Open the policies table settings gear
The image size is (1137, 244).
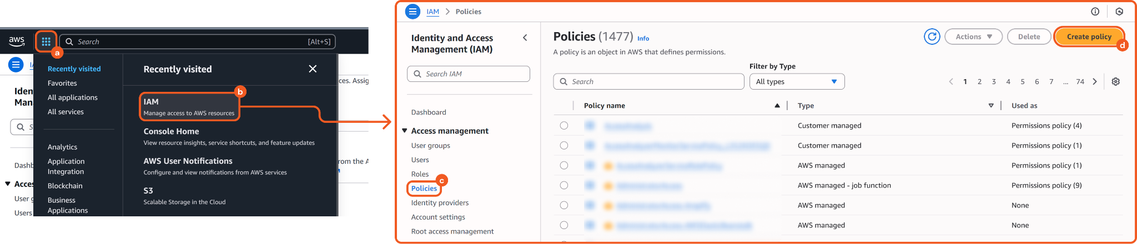point(1115,81)
